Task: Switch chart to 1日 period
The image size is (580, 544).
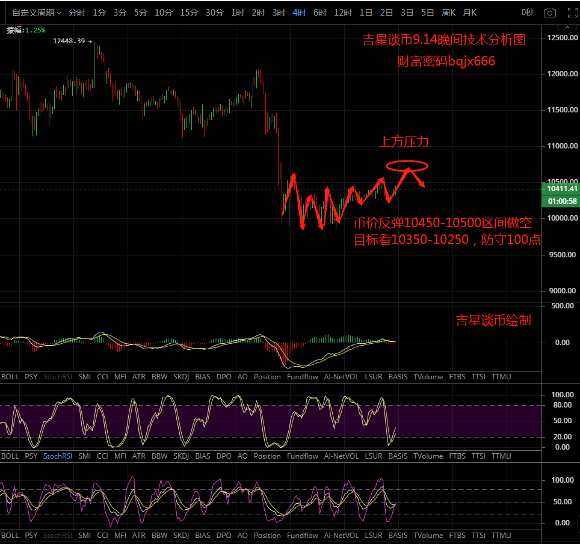Action: (366, 13)
